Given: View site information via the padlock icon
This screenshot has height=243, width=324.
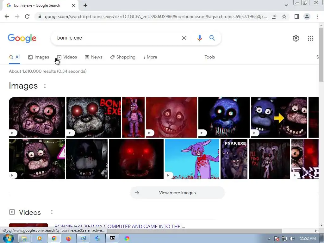Looking at the screenshot, I should click(40, 16).
